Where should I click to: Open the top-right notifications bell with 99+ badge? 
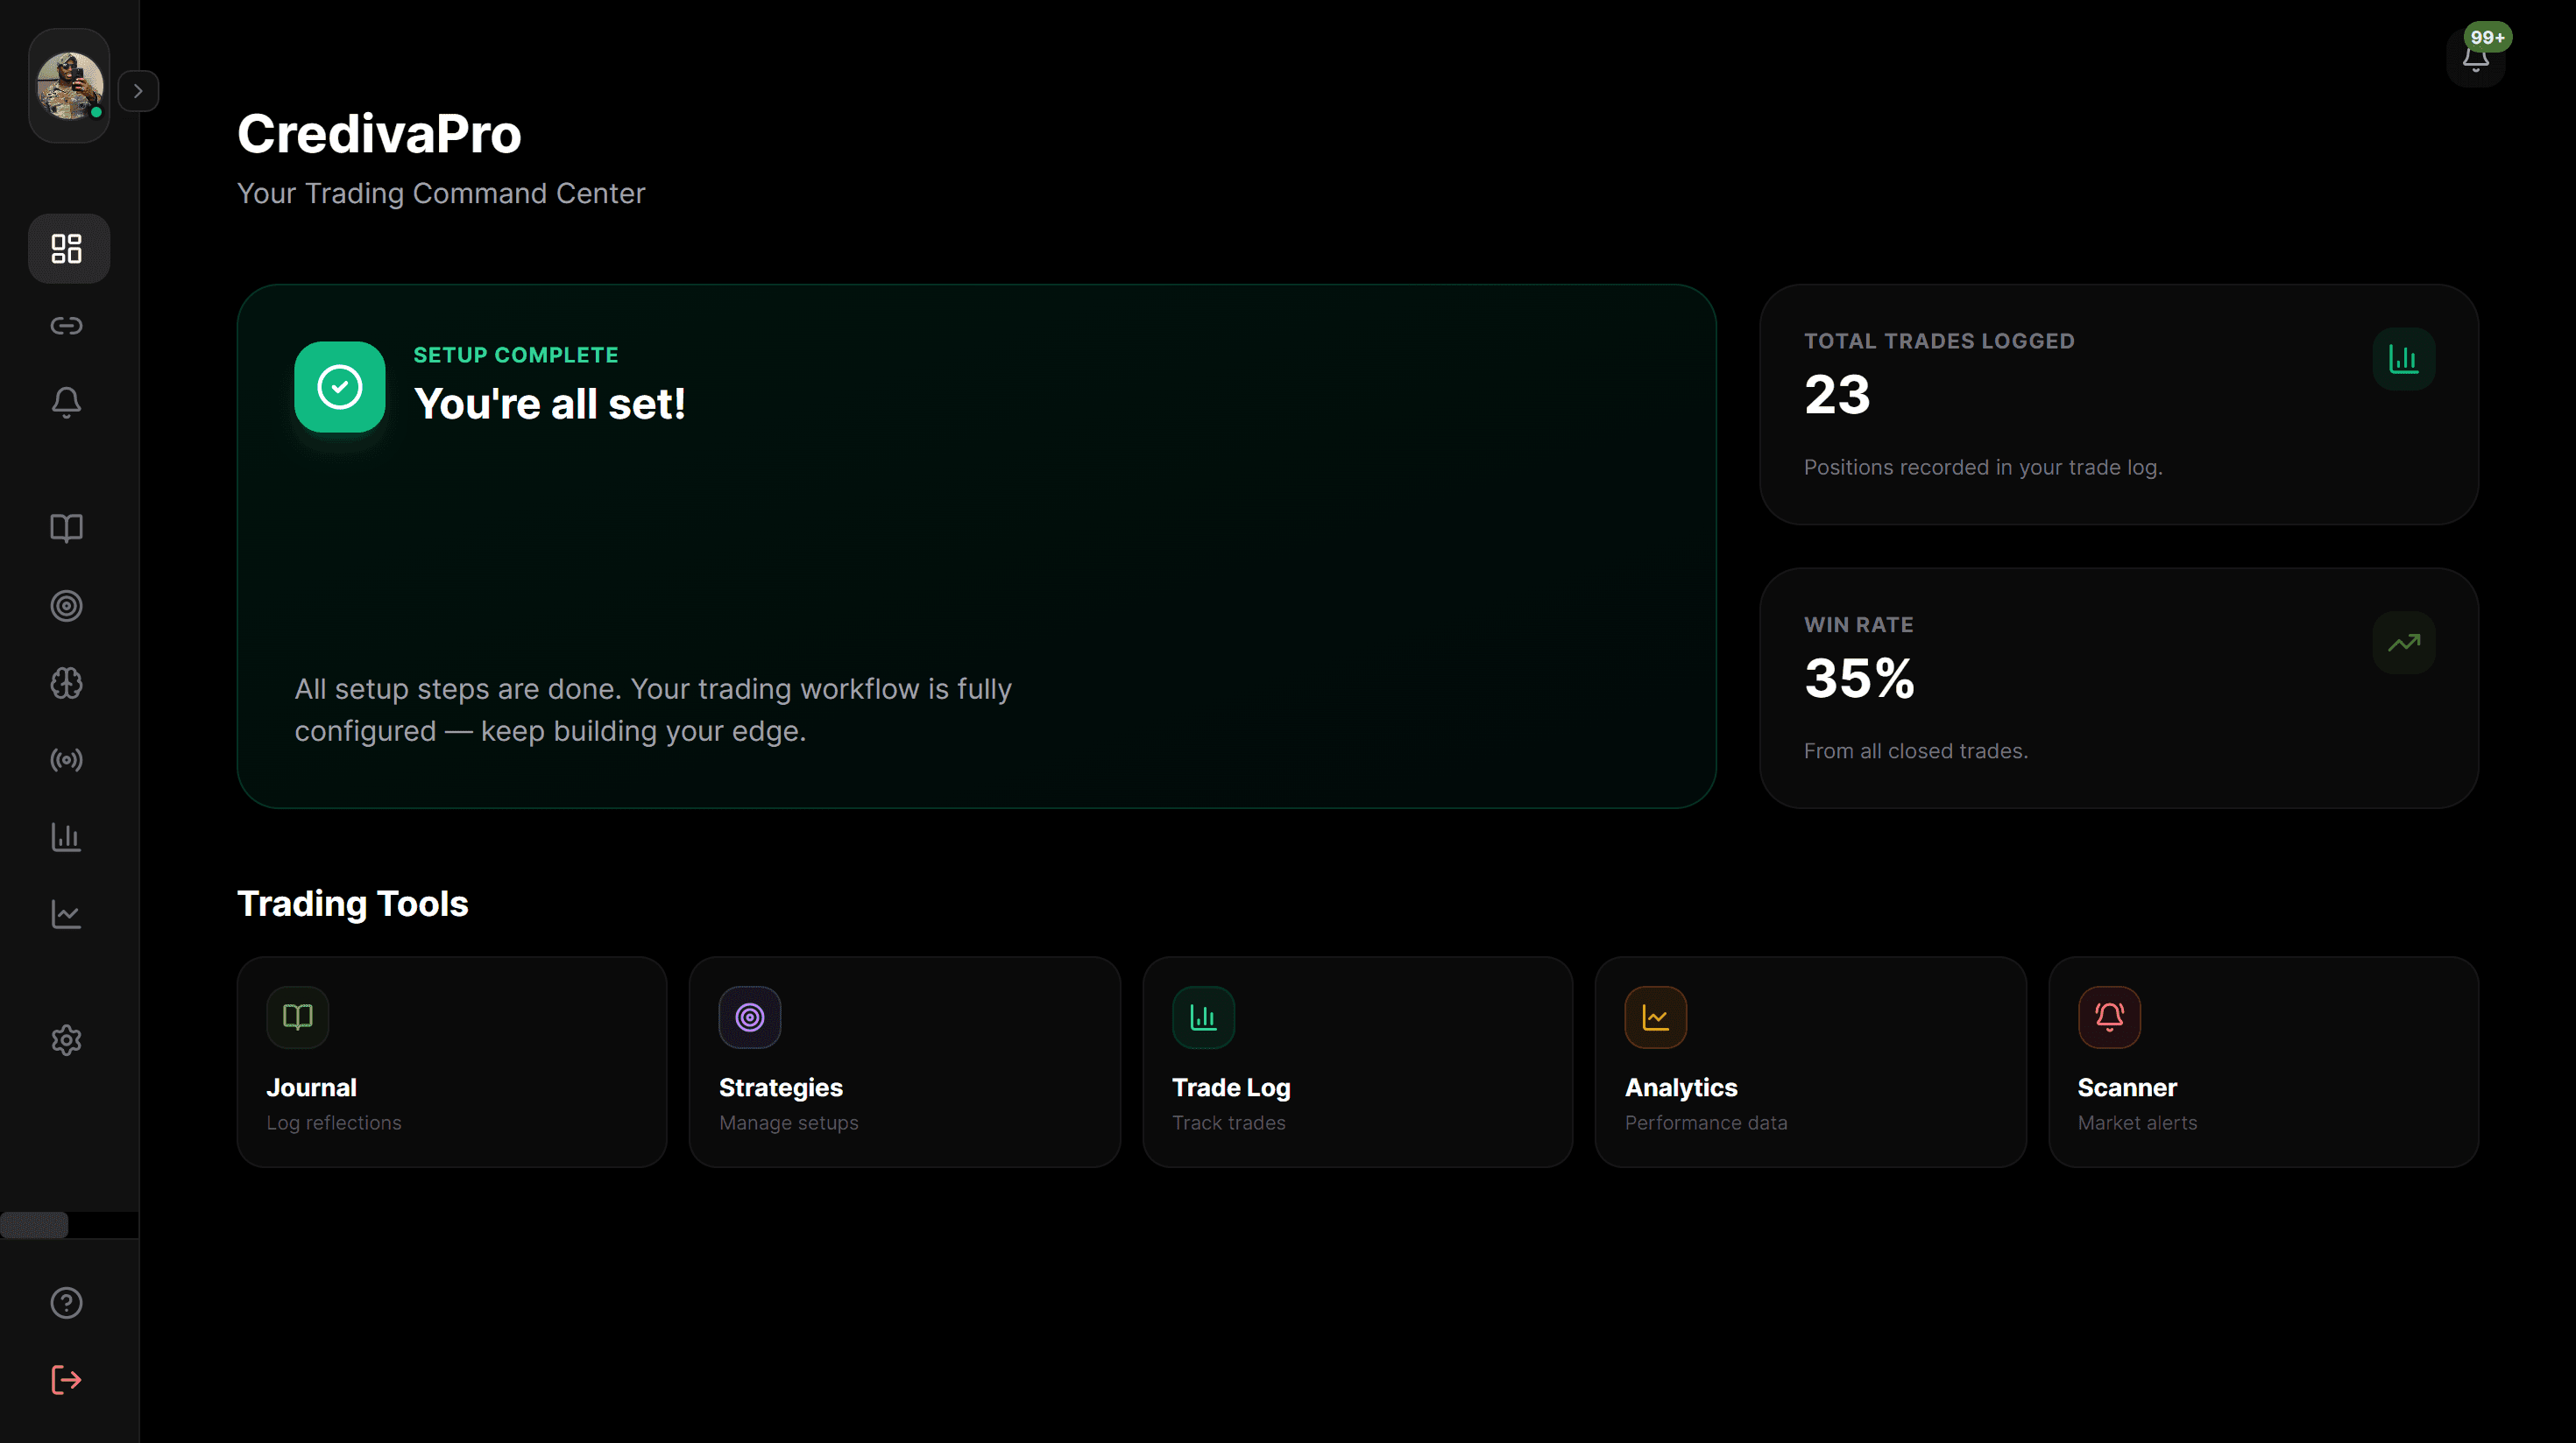click(2476, 58)
